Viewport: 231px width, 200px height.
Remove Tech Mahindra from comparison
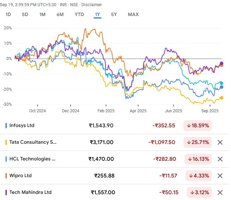(220, 192)
